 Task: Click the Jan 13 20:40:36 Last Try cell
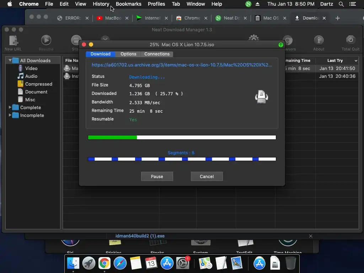[x=337, y=76]
